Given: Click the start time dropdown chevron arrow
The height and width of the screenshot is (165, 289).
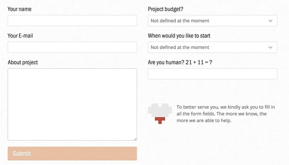Looking at the screenshot, I should 270,47.
